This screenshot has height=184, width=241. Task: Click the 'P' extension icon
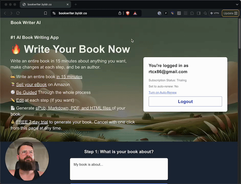(x=166, y=13)
